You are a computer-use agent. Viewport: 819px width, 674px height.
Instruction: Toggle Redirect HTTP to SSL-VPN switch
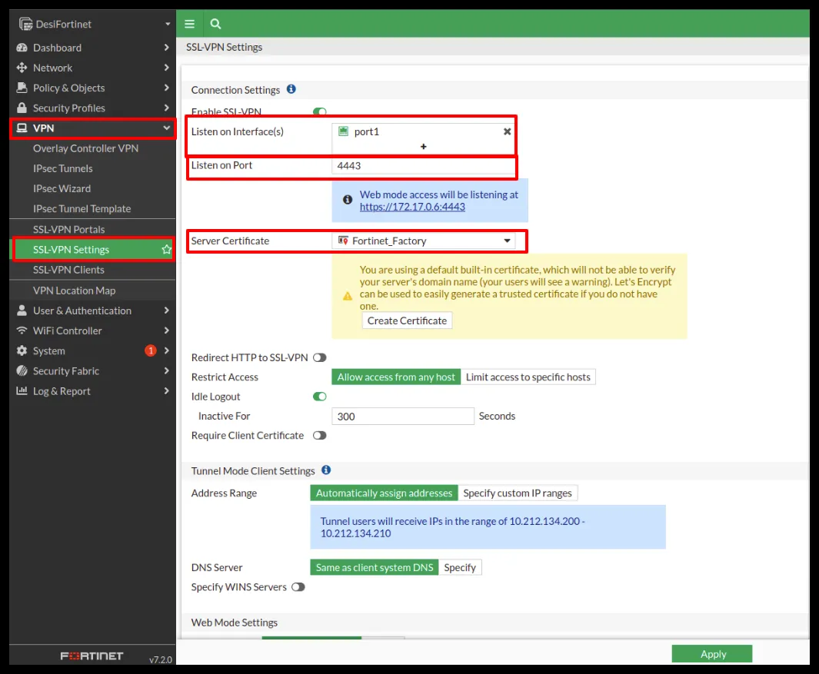(320, 357)
